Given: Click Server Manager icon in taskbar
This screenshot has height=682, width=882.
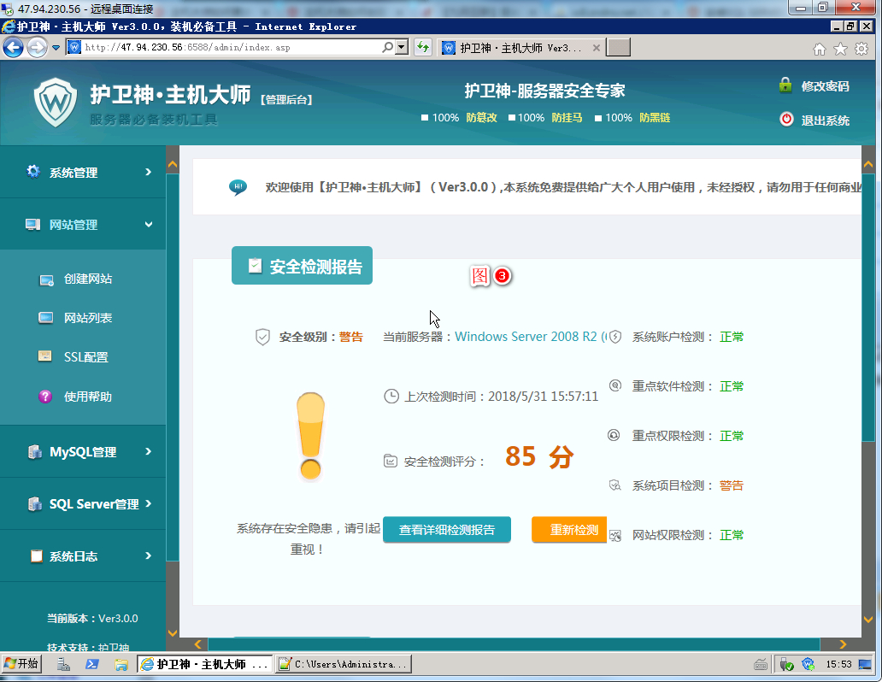Looking at the screenshot, I should 63,665.
